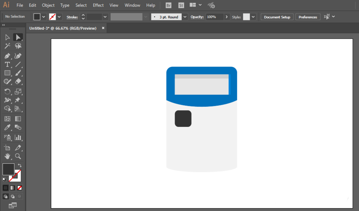Select the Artboard tool
Screen dimensions: 359x211
pos(7,147)
